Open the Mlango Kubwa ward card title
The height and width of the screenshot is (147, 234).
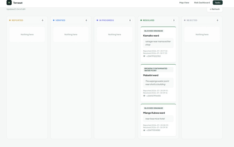point(154,113)
